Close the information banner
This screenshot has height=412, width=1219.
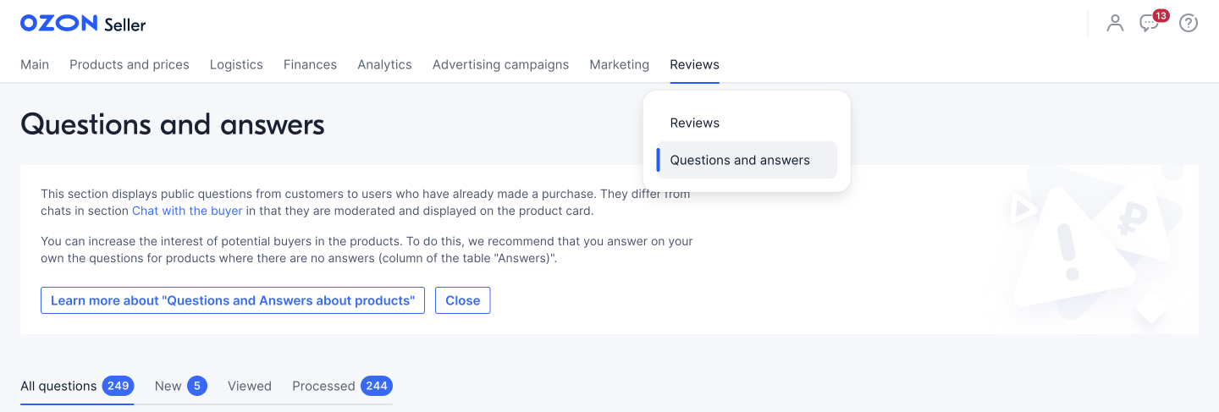click(x=462, y=300)
